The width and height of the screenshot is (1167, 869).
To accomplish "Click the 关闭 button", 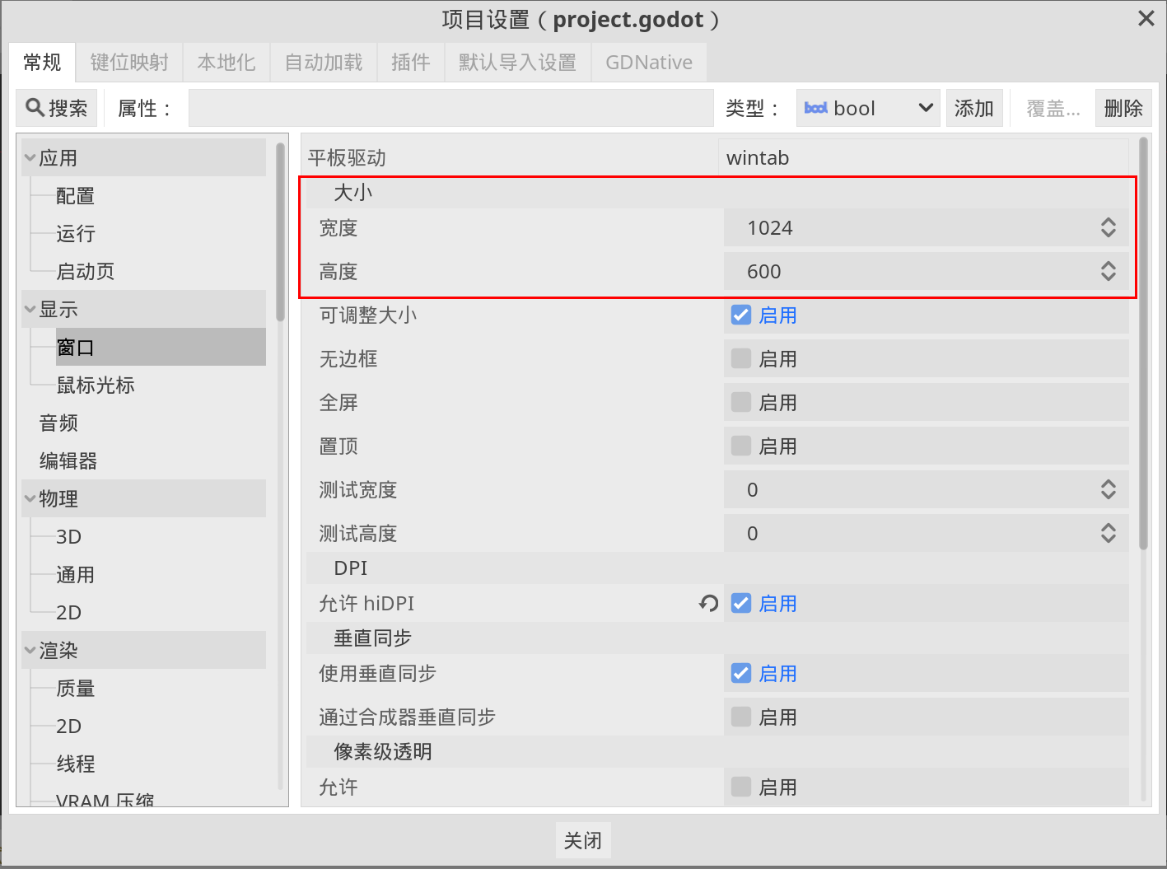I will click(583, 840).
